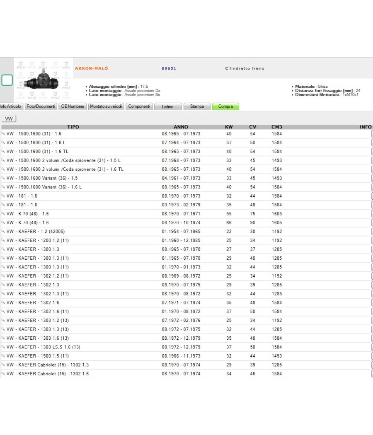This screenshot has height=435, width=373.
Task: Click magnifier icon for KAEFER - 1302 1.6 (11)
Action: (3, 311)
